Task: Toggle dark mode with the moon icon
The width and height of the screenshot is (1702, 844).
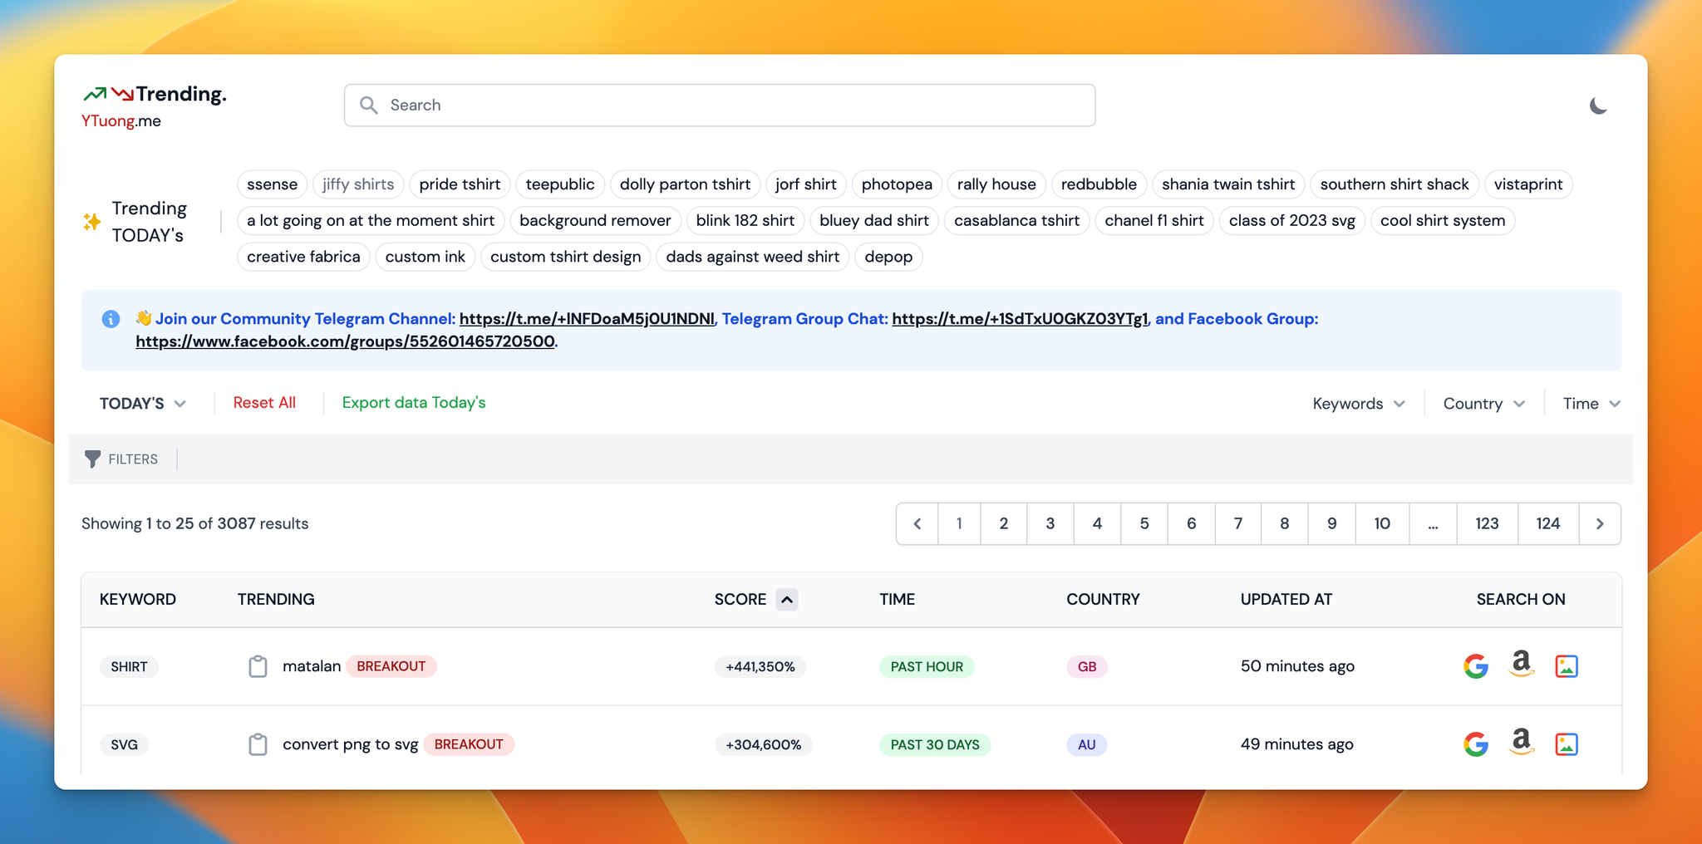Action: (x=1597, y=105)
